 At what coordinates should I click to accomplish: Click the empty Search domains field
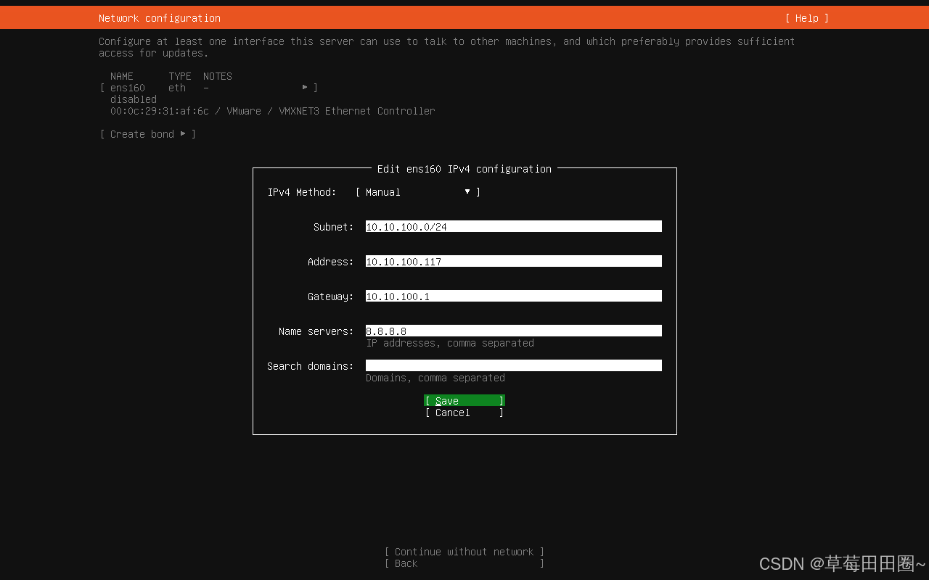513,366
